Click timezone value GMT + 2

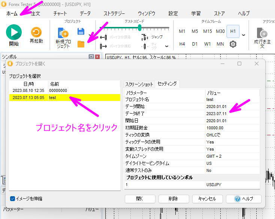click(x=214, y=156)
